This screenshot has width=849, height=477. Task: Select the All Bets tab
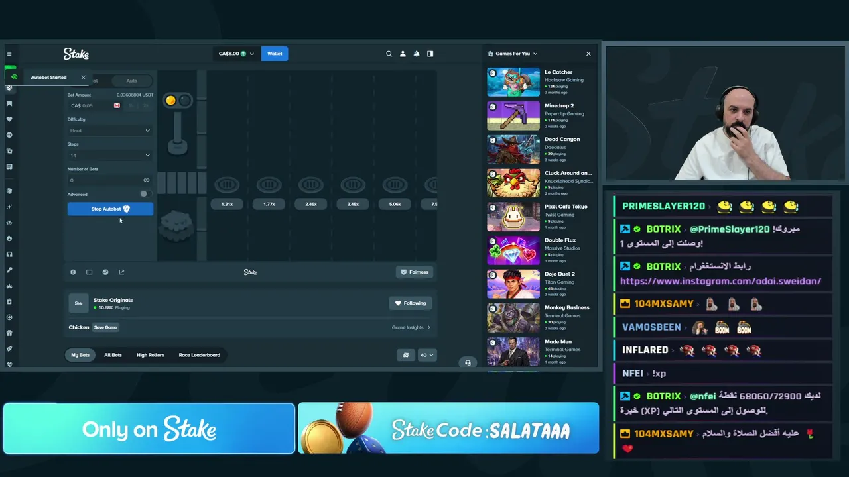(113, 355)
